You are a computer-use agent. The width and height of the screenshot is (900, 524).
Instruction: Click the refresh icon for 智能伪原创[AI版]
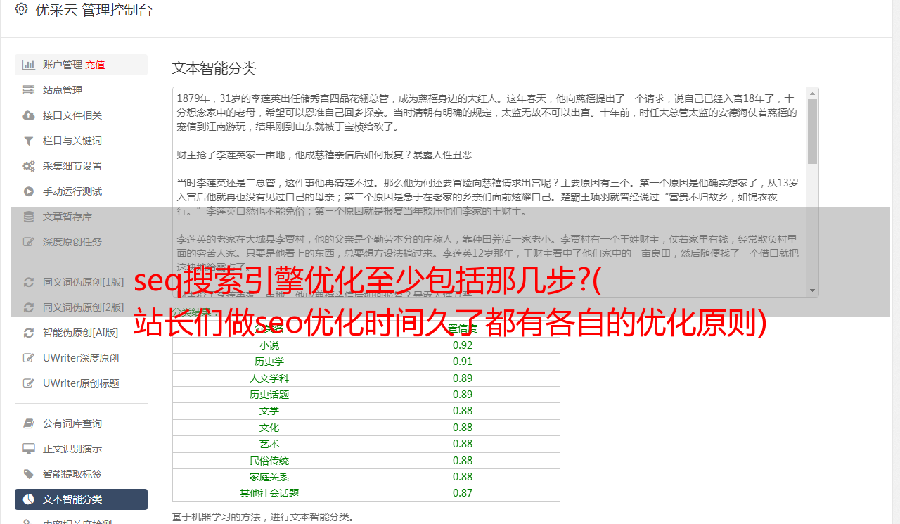pyautogui.click(x=29, y=333)
